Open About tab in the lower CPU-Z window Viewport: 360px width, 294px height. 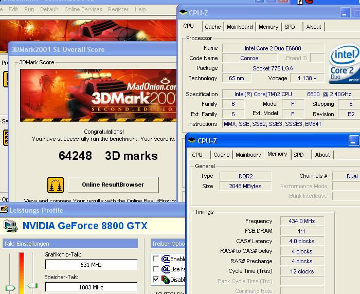(x=322, y=155)
